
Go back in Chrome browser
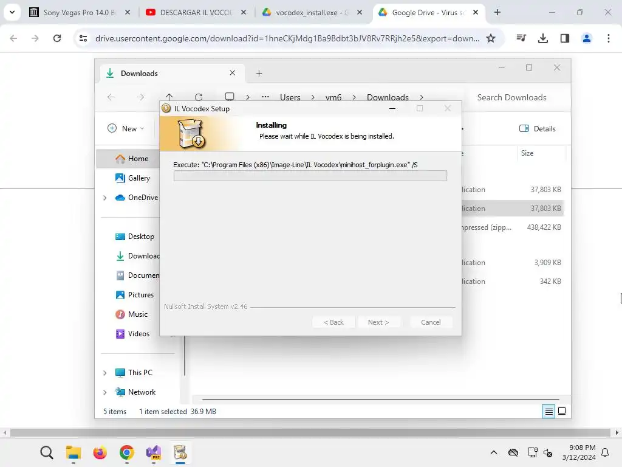click(x=13, y=38)
